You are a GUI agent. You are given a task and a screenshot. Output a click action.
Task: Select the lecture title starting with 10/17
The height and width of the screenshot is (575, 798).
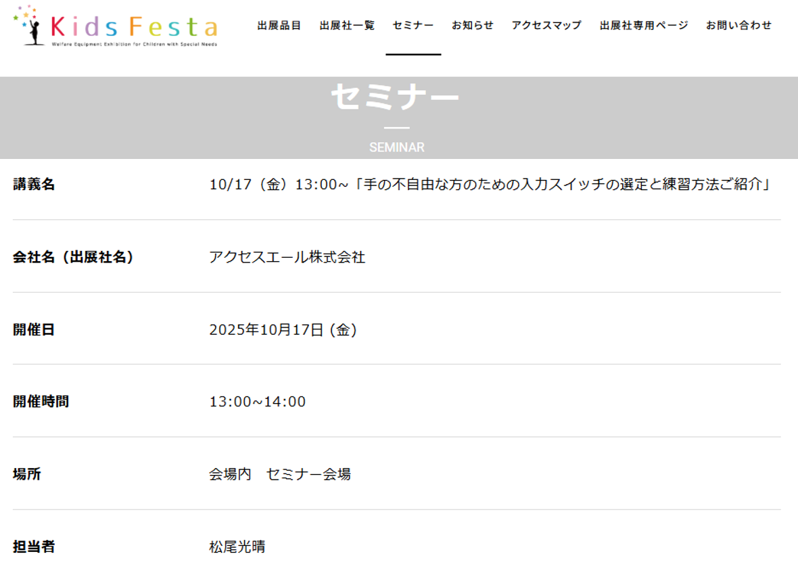[x=490, y=184]
